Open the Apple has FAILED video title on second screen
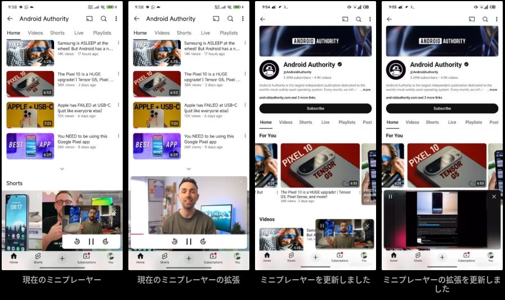Image resolution: width=505 pixels, height=300 pixels. [x=211, y=108]
